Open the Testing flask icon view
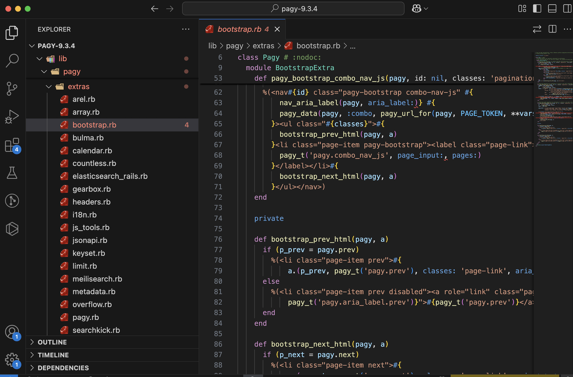Screen dimensions: 573x377 click(x=12, y=173)
